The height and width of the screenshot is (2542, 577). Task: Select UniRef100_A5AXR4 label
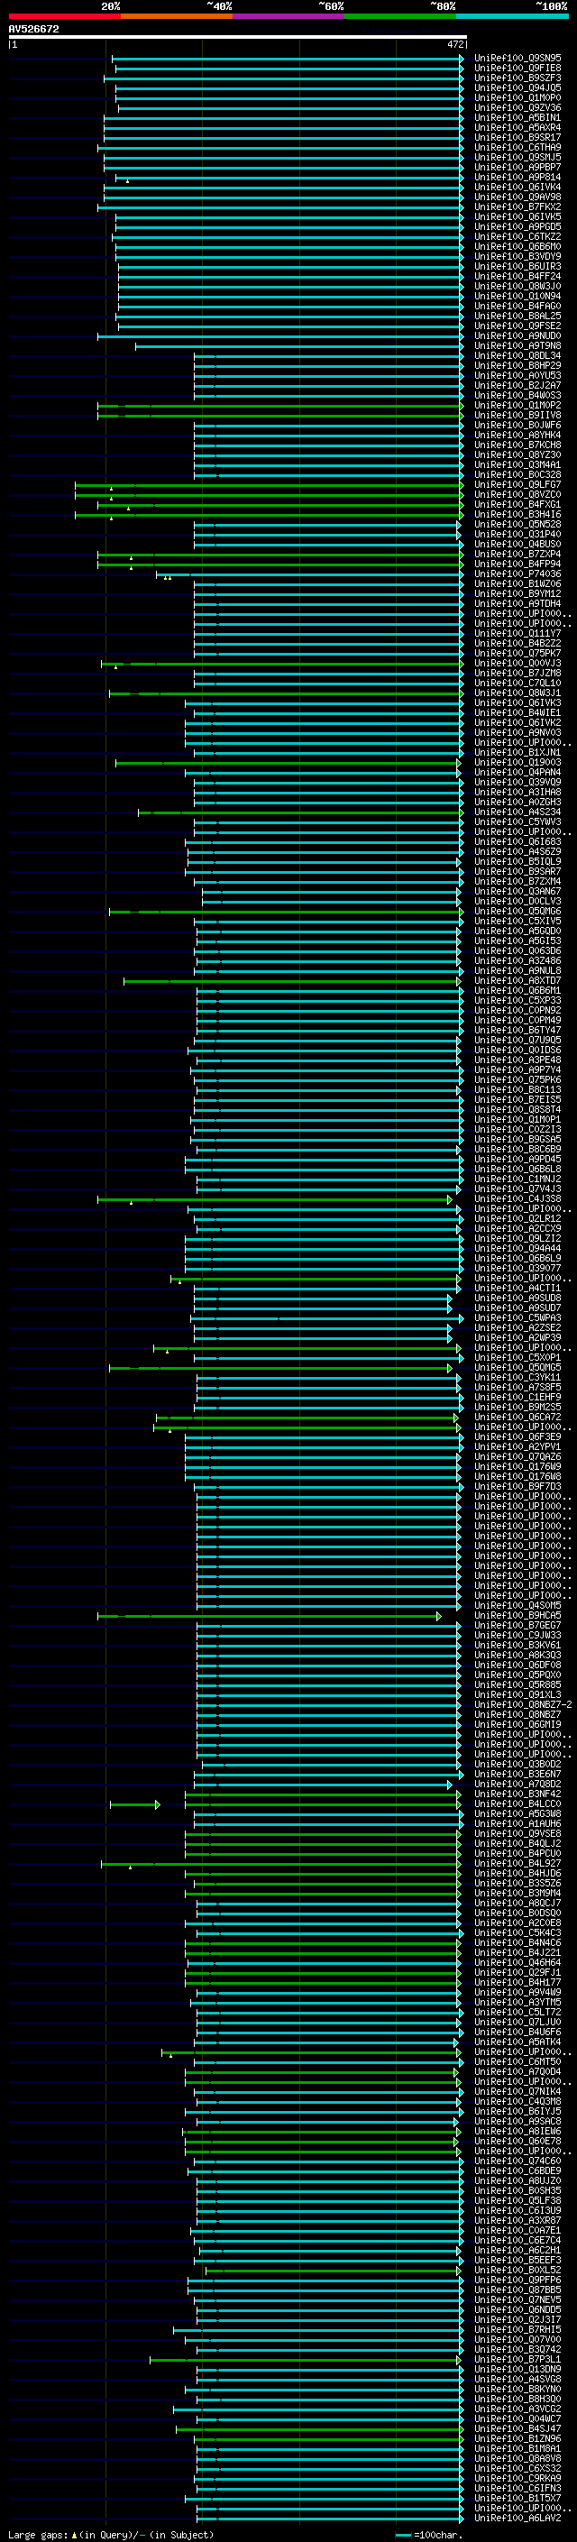click(517, 127)
